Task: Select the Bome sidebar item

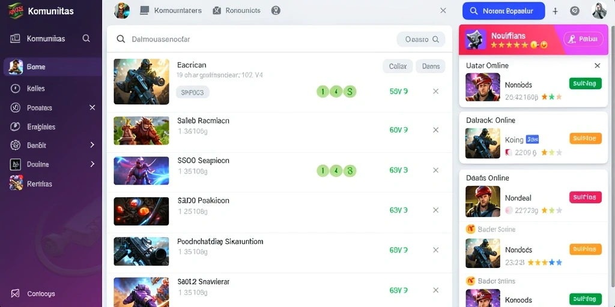Action: pos(53,67)
